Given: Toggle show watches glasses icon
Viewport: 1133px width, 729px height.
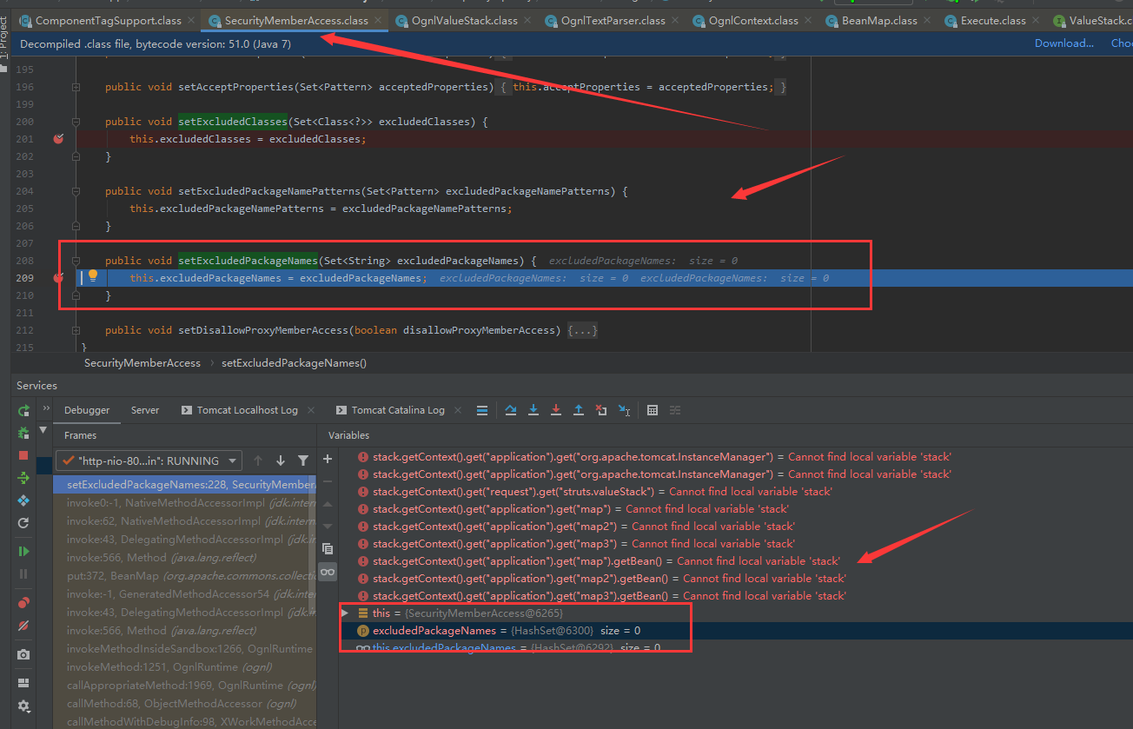Looking at the screenshot, I should pyautogui.click(x=328, y=572).
